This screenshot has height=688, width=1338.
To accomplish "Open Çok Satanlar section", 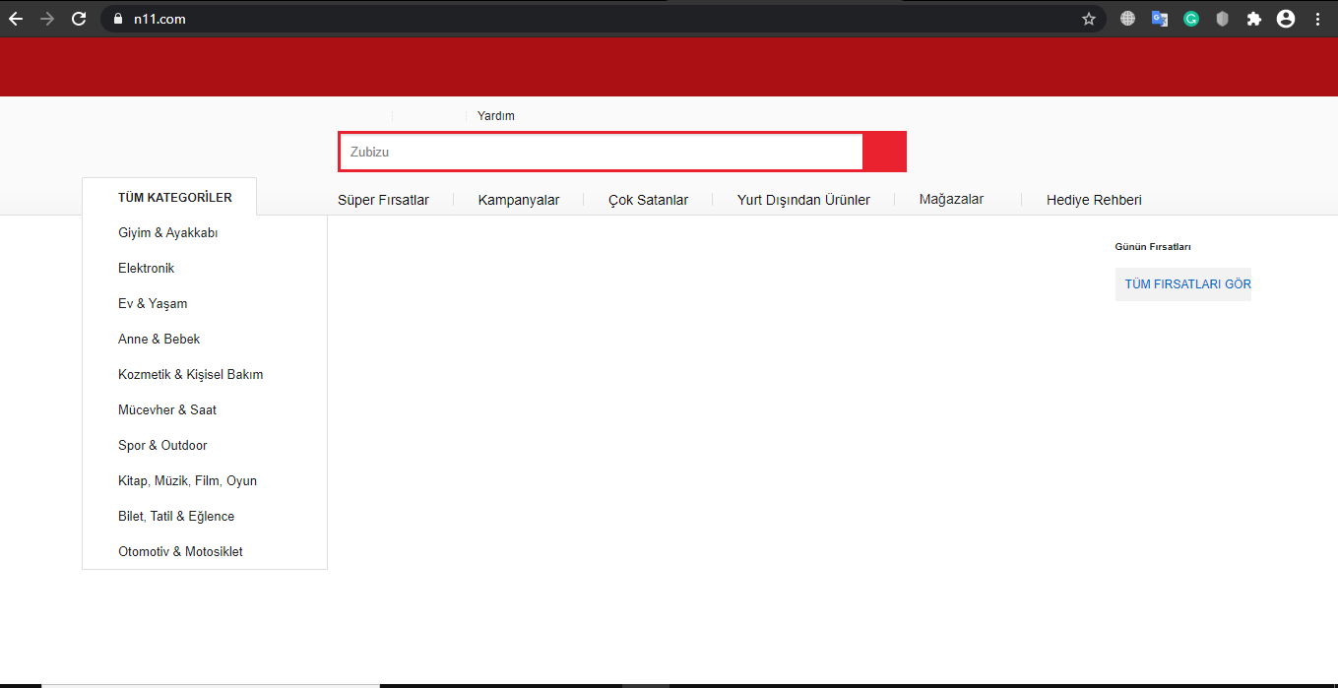I will (648, 200).
